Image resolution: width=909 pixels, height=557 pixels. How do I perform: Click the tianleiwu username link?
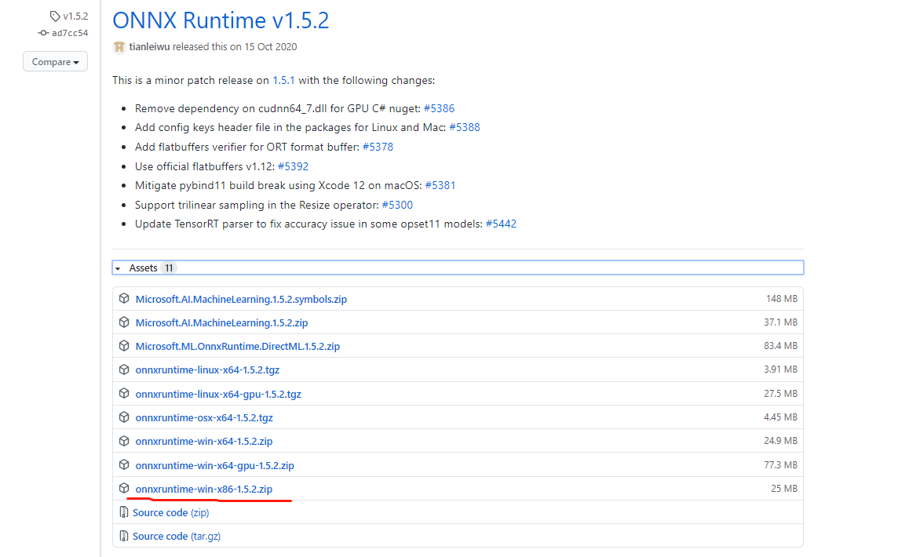coord(148,46)
